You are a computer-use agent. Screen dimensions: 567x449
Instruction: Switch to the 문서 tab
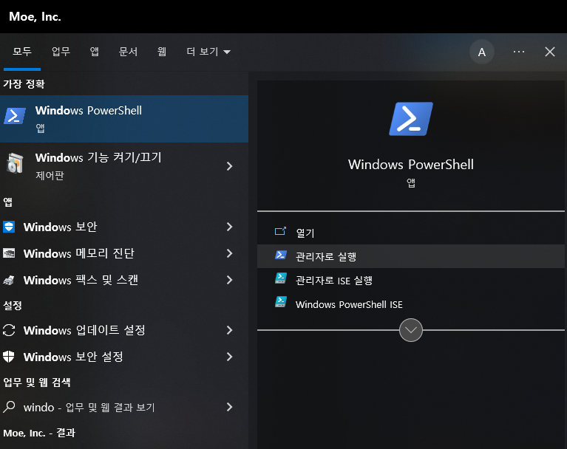128,52
